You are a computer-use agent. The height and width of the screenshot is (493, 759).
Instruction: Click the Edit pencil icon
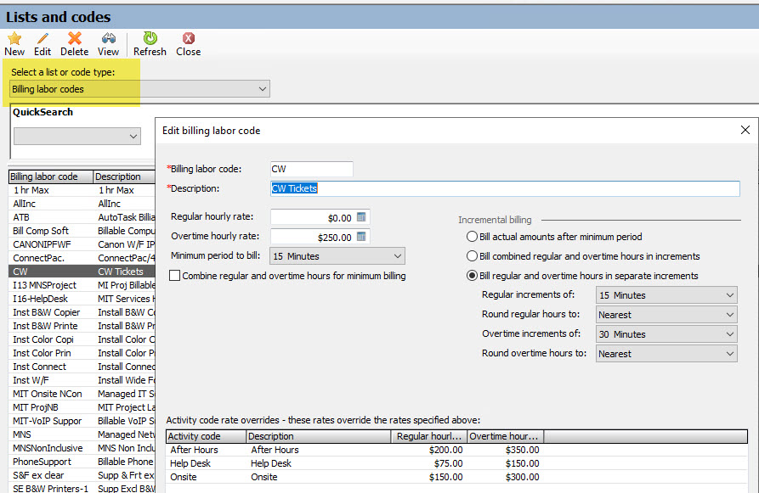pyautogui.click(x=42, y=38)
